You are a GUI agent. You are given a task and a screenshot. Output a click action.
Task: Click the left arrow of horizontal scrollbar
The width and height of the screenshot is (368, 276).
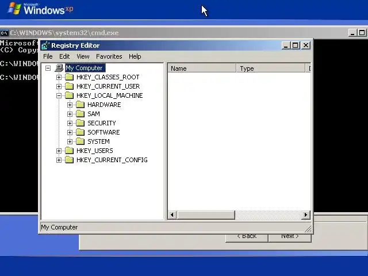[x=172, y=214]
